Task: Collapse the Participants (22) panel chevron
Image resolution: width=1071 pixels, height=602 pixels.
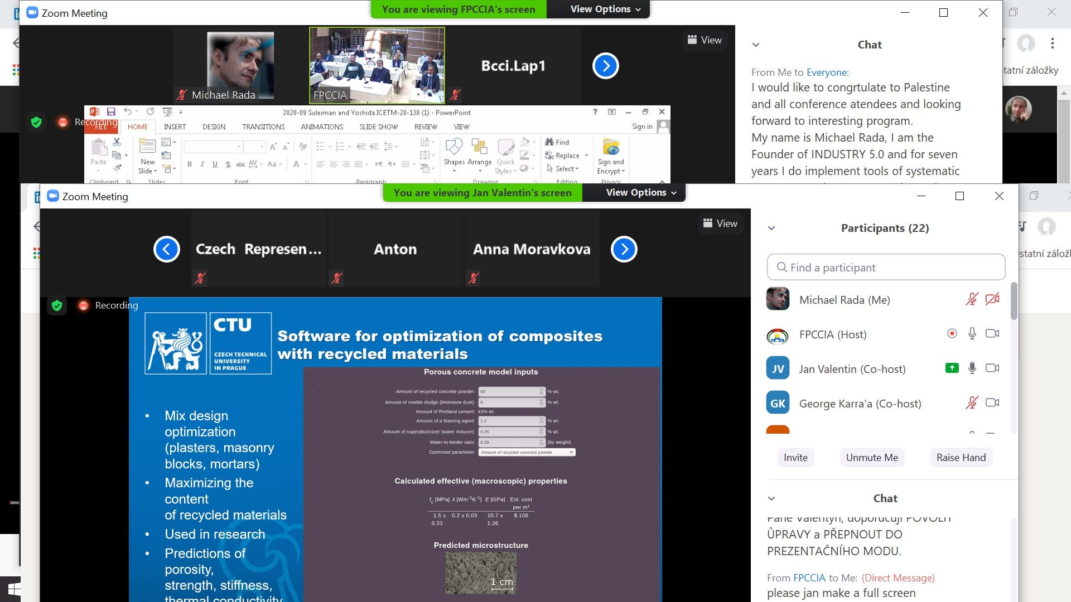Action: [771, 228]
